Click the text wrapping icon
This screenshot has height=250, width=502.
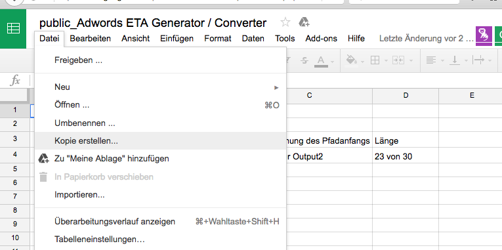(478, 60)
